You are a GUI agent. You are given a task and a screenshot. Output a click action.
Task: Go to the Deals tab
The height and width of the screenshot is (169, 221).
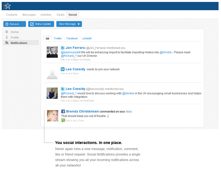(x=61, y=15)
